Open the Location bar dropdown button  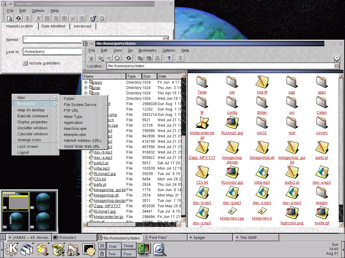point(337,66)
